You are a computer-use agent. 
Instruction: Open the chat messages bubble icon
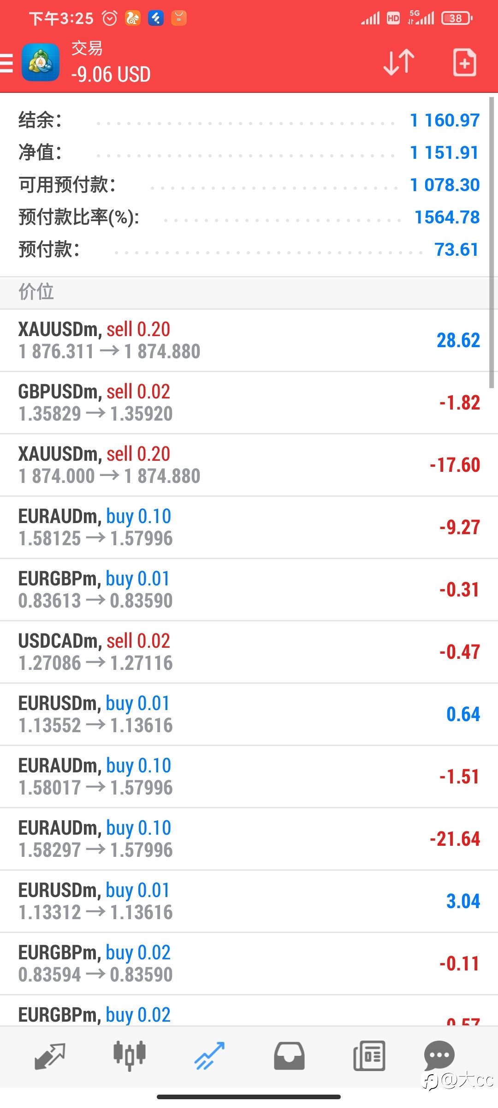pos(439,1054)
